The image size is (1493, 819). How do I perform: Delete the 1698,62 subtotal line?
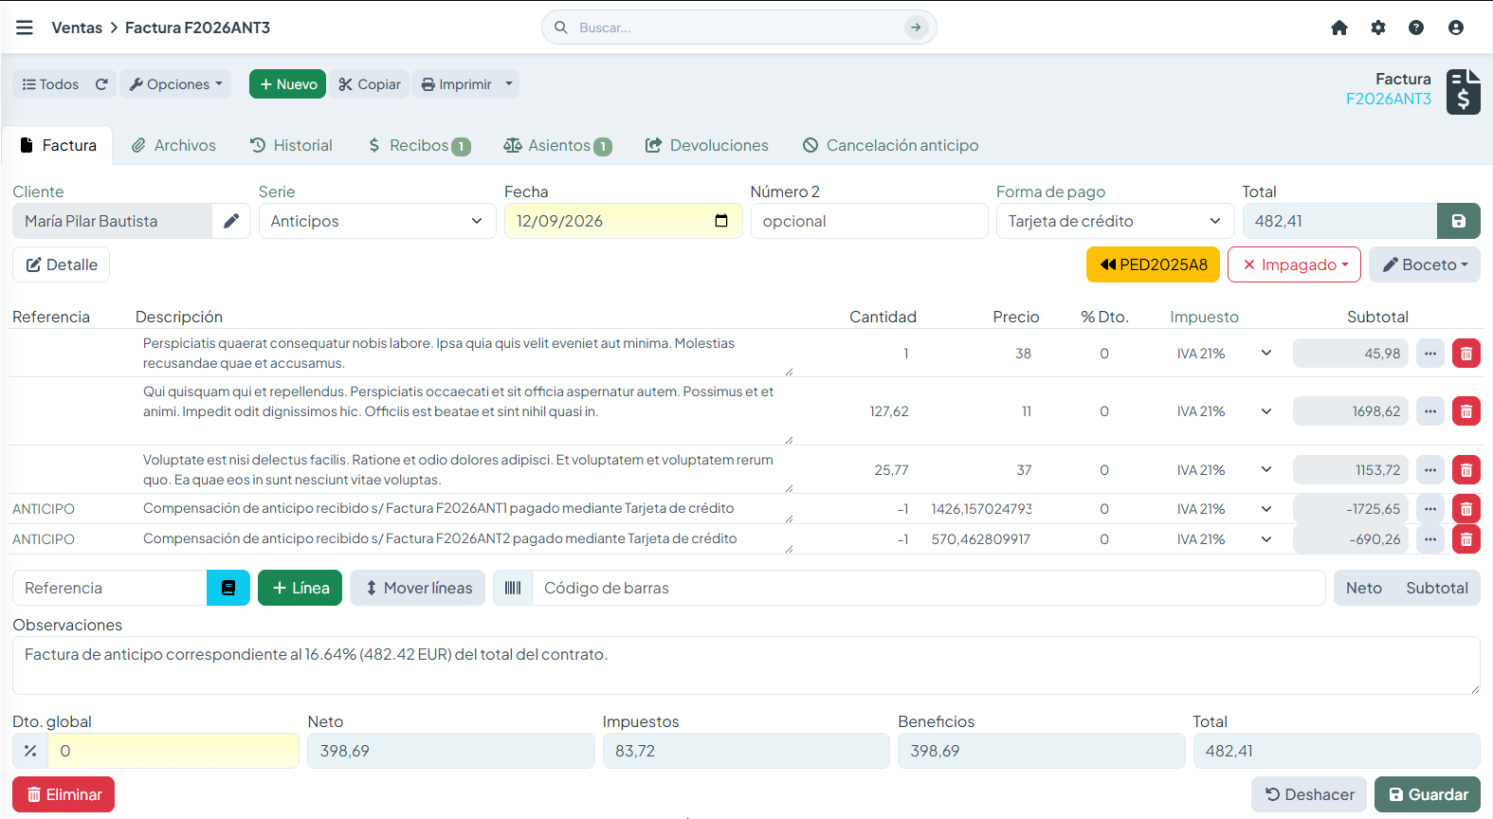[x=1466, y=411]
